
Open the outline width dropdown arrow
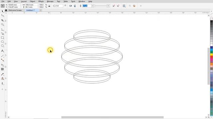93,6
